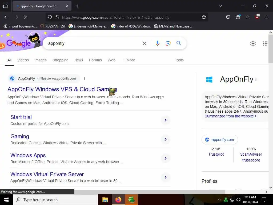Switch to the Web tab
This screenshot has height=205, width=273.
[x=111, y=60]
